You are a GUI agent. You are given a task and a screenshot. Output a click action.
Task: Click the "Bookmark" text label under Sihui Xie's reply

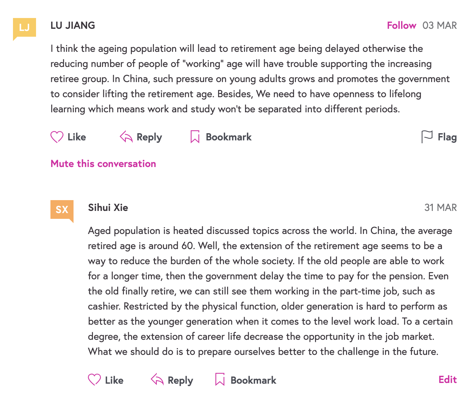(253, 380)
